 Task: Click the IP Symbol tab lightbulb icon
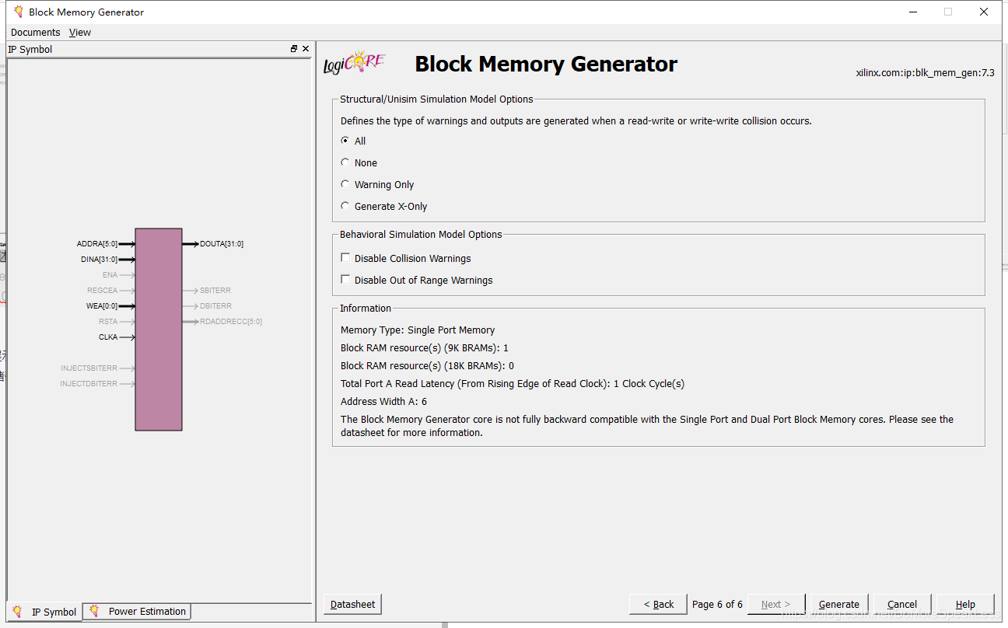(x=17, y=612)
